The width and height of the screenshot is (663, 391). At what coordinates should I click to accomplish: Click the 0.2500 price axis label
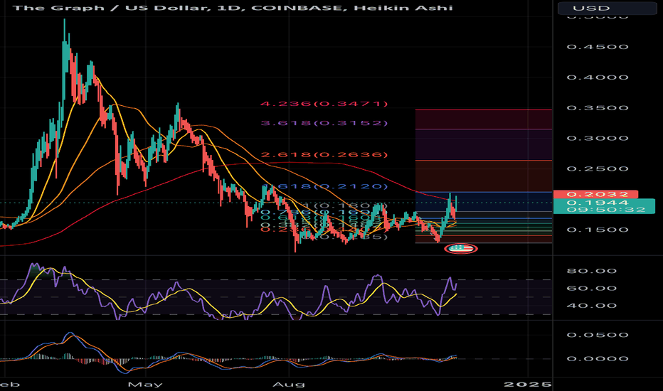[598, 168]
